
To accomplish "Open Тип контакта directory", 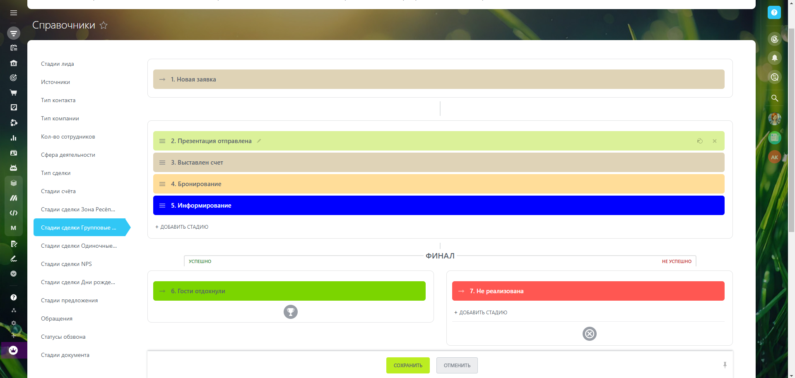I will coord(58,100).
